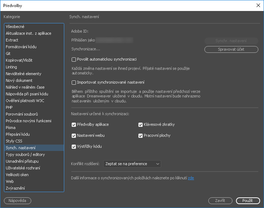264x208 pixels.
Task: Close the Předvolby dialog window
Action: pyautogui.click(x=258, y=5)
